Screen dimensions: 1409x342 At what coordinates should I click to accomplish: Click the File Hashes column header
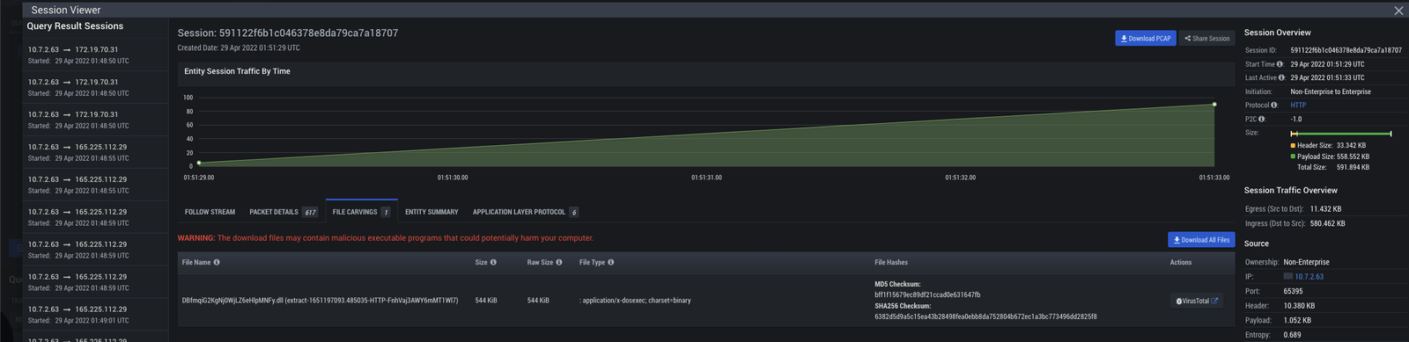click(890, 262)
